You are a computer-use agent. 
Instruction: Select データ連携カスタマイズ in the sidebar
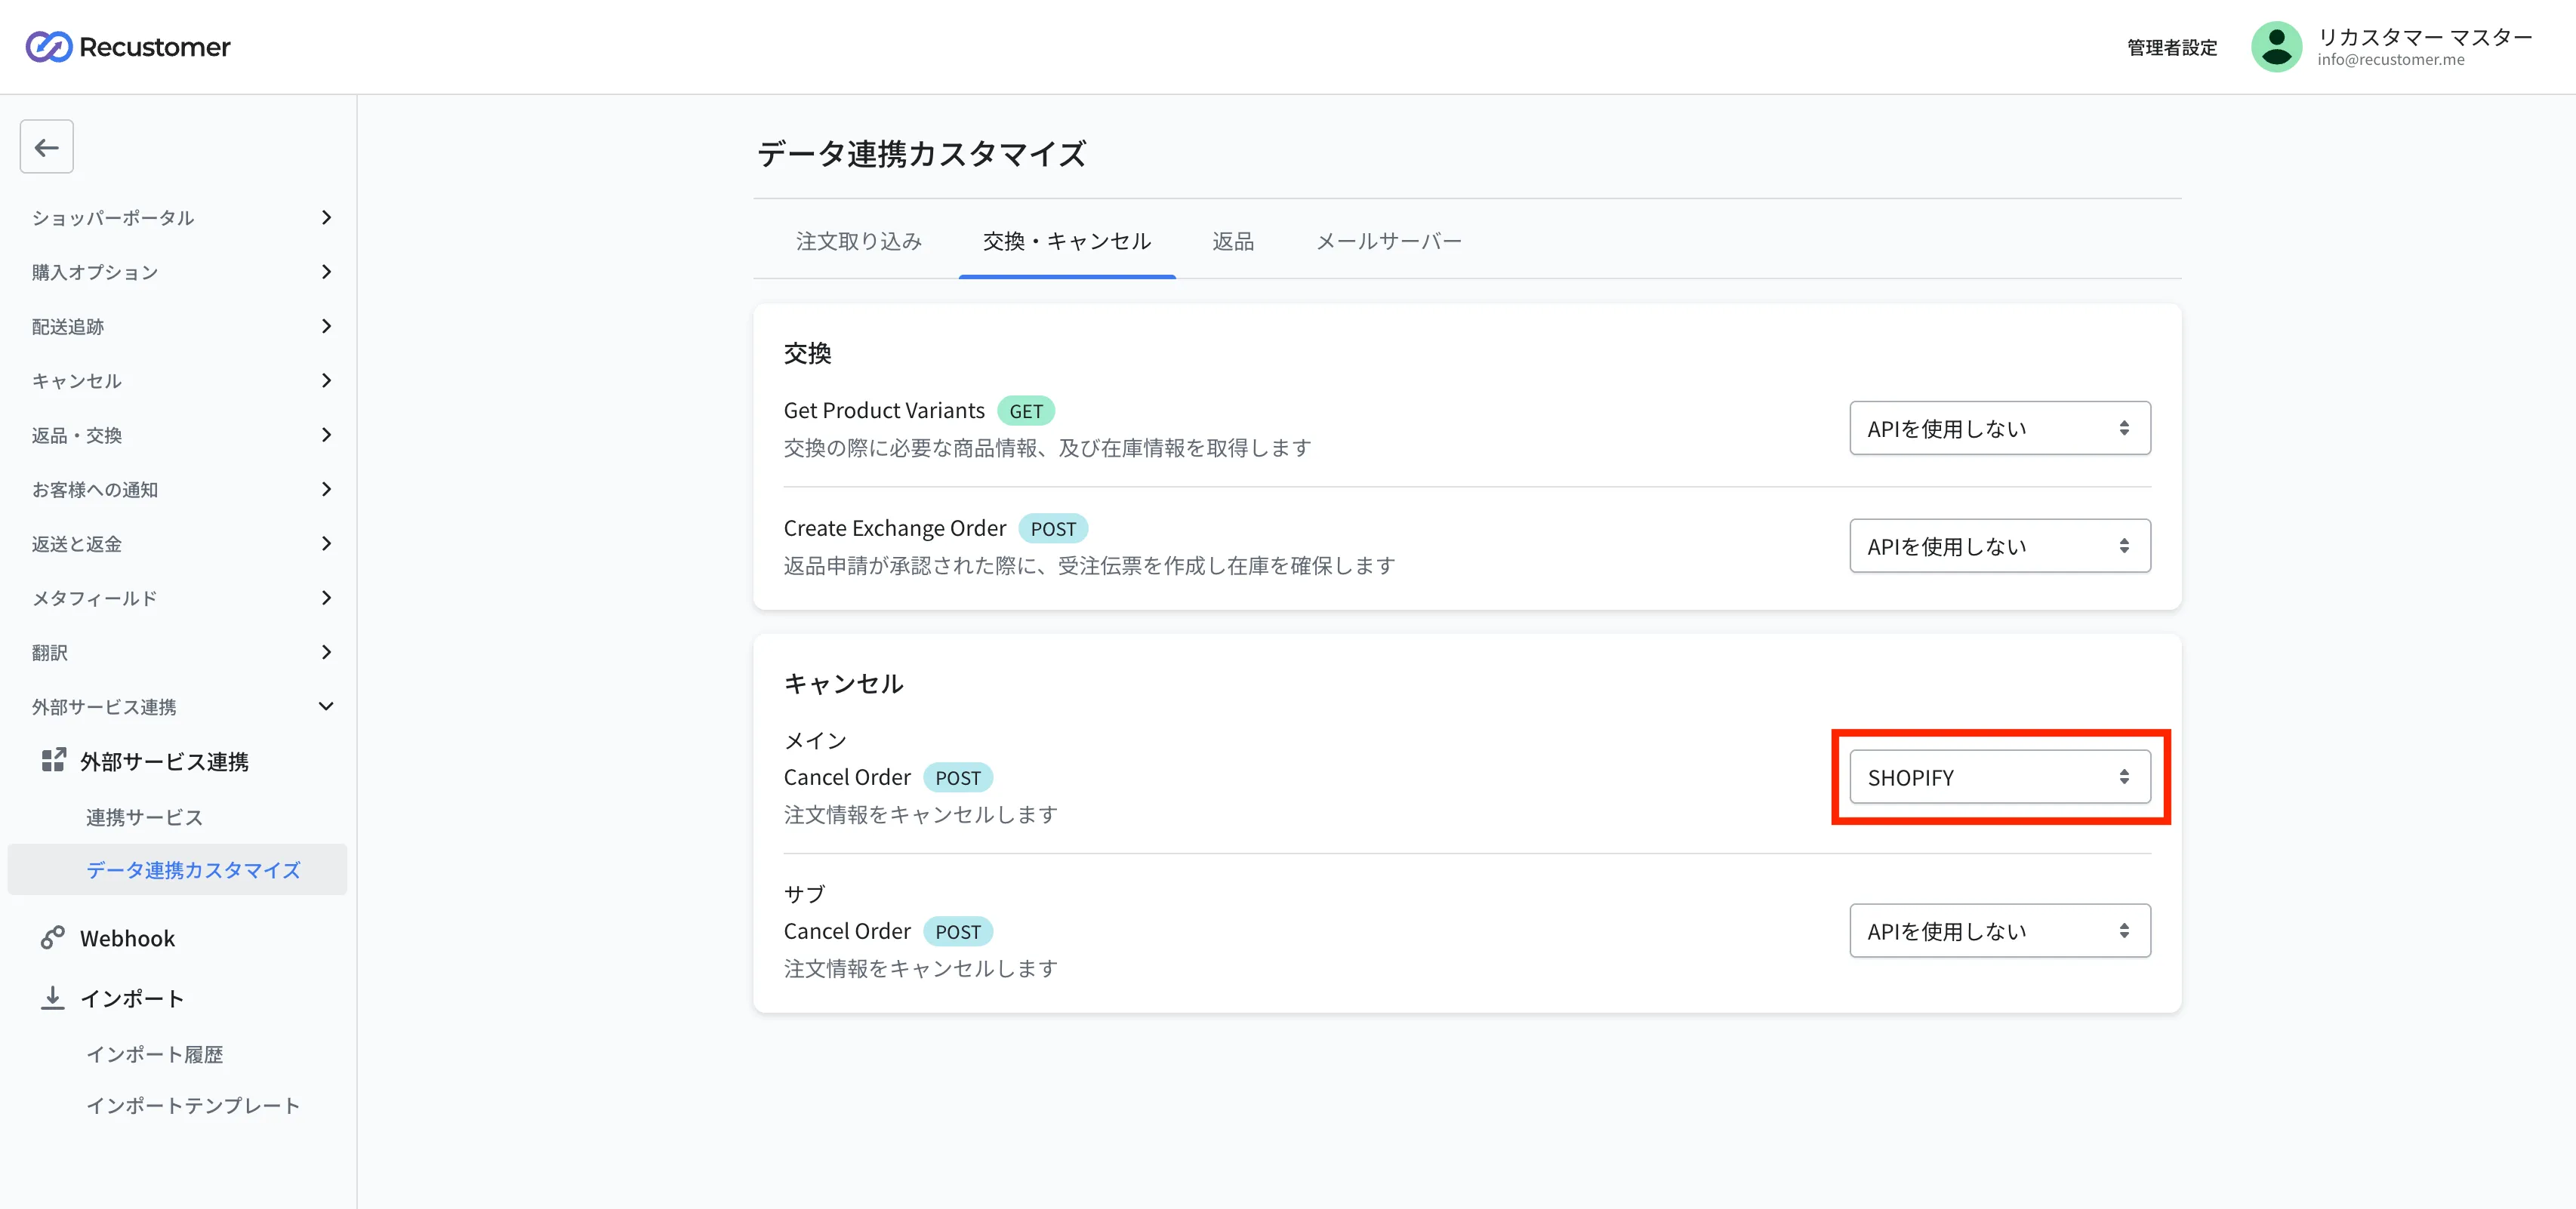pyautogui.click(x=177, y=870)
